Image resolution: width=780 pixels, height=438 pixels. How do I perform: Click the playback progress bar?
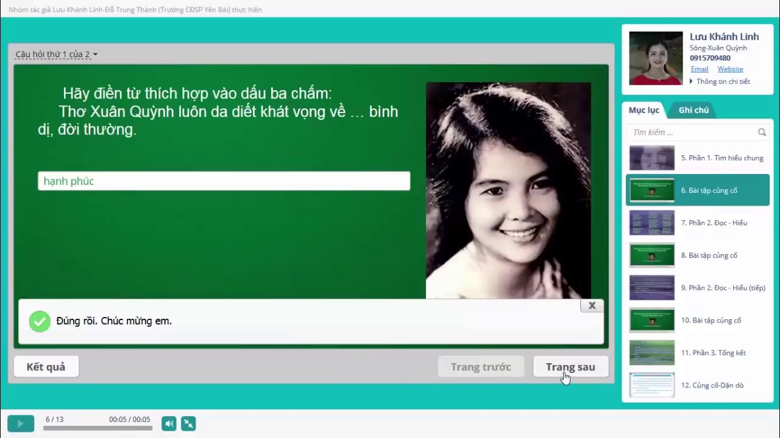pos(97,428)
